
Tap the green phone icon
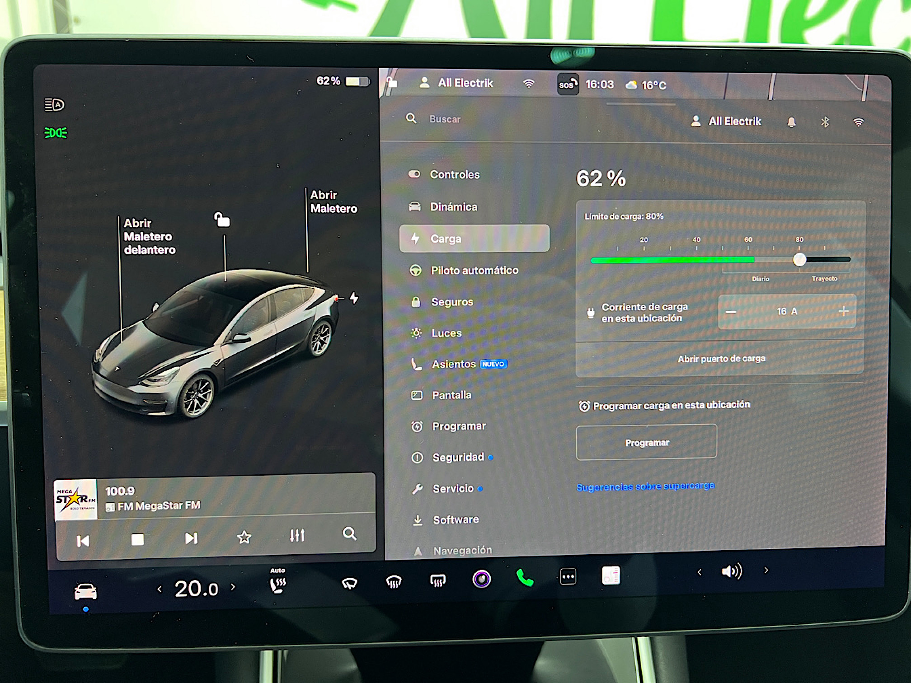pos(525,578)
